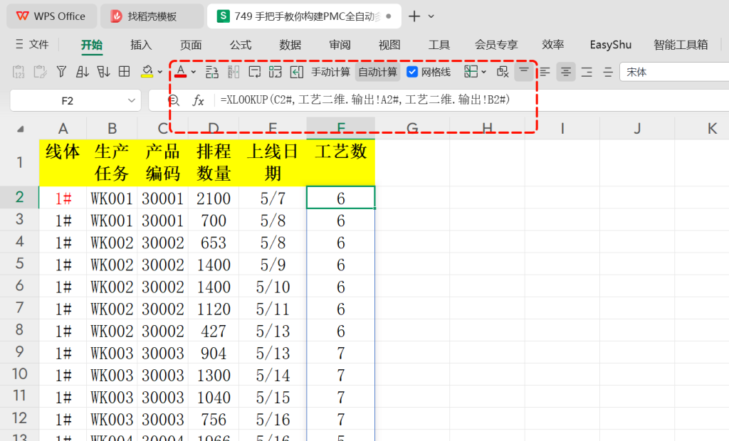Apply red font color button

pos(181,72)
